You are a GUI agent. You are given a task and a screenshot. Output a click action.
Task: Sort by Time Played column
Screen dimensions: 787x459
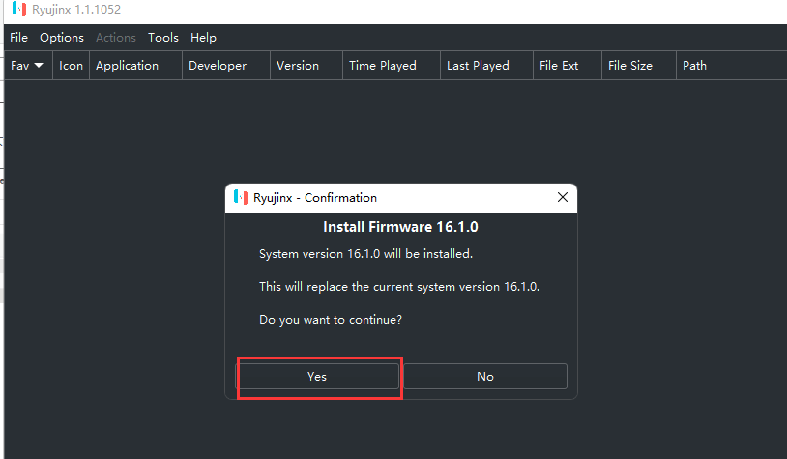pyautogui.click(x=391, y=66)
